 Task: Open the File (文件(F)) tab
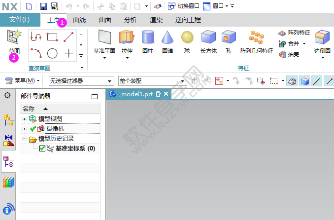coord(19,20)
